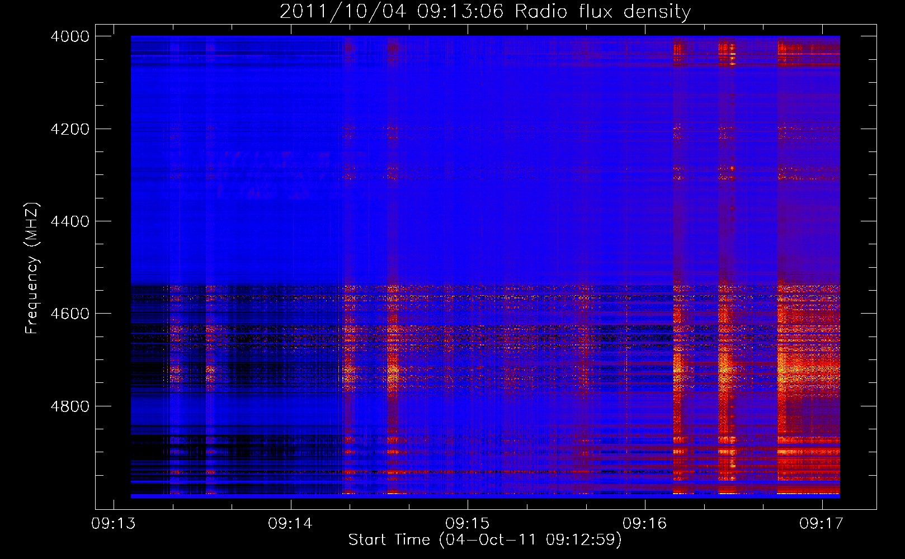Click the 4000 frequency tick label
Screen dimensions: 905x559
pyautogui.click(x=70, y=36)
